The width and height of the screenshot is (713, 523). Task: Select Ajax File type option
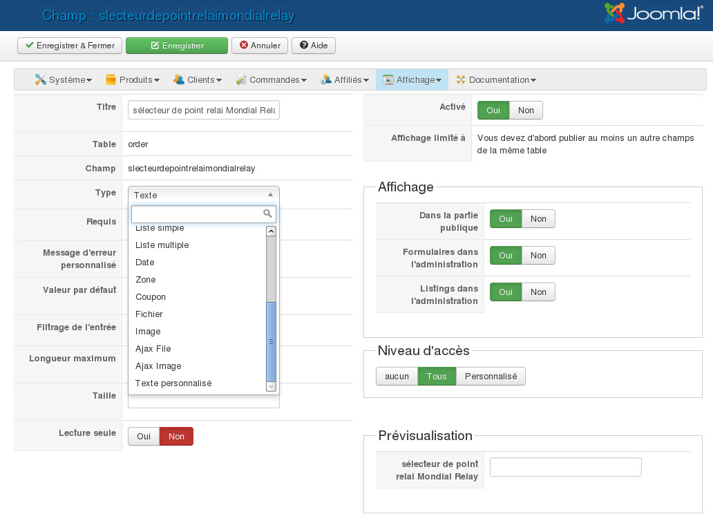198,348
